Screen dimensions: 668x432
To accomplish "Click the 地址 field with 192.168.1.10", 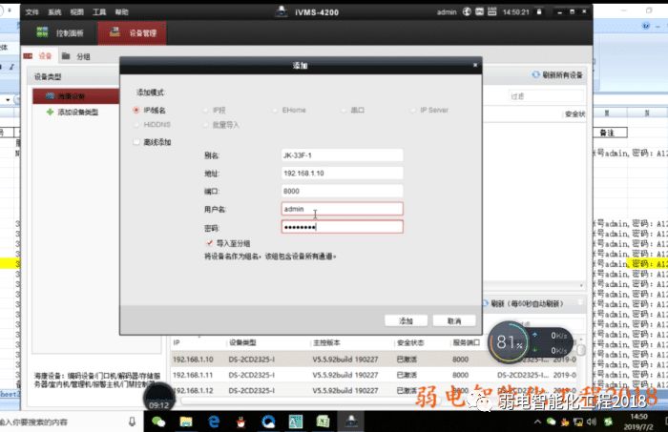I will pyautogui.click(x=342, y=174).
